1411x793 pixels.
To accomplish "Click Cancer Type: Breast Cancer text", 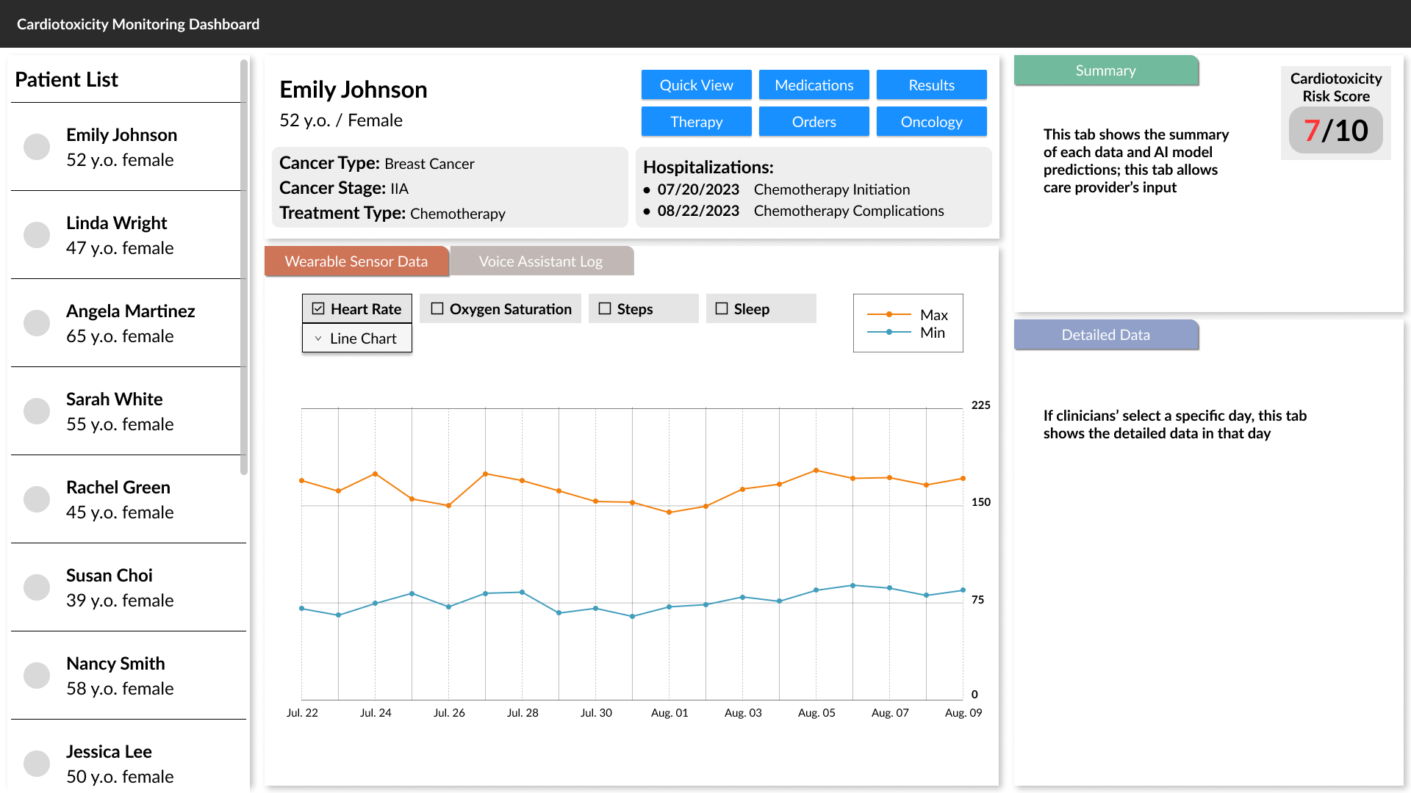I will point(377,164).
